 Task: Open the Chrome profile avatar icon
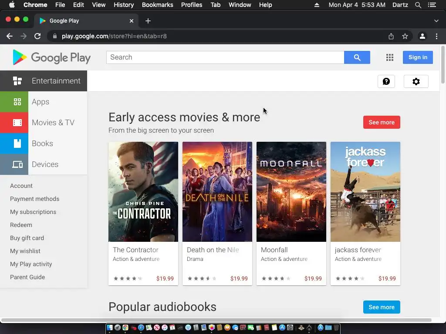pos(422,36)
